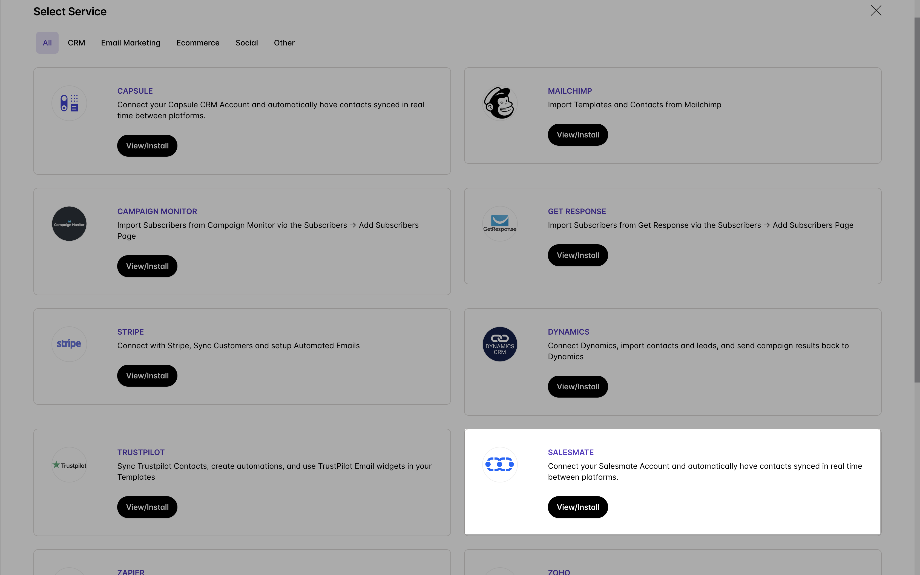Click View/Install for Salesmate

(x=578, y=507)
